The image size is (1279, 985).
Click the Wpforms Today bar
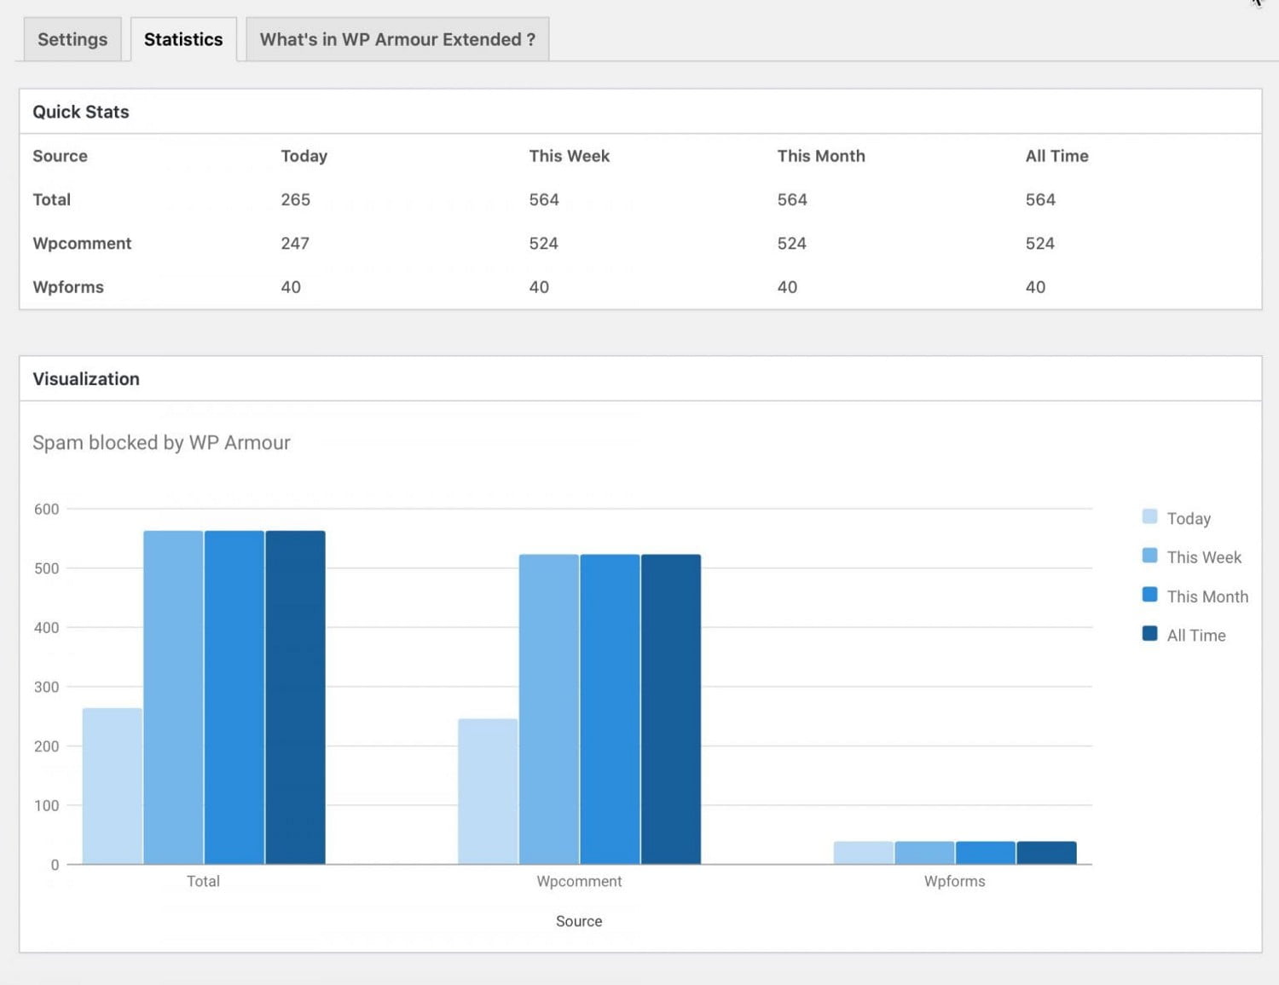click(864, 853)
